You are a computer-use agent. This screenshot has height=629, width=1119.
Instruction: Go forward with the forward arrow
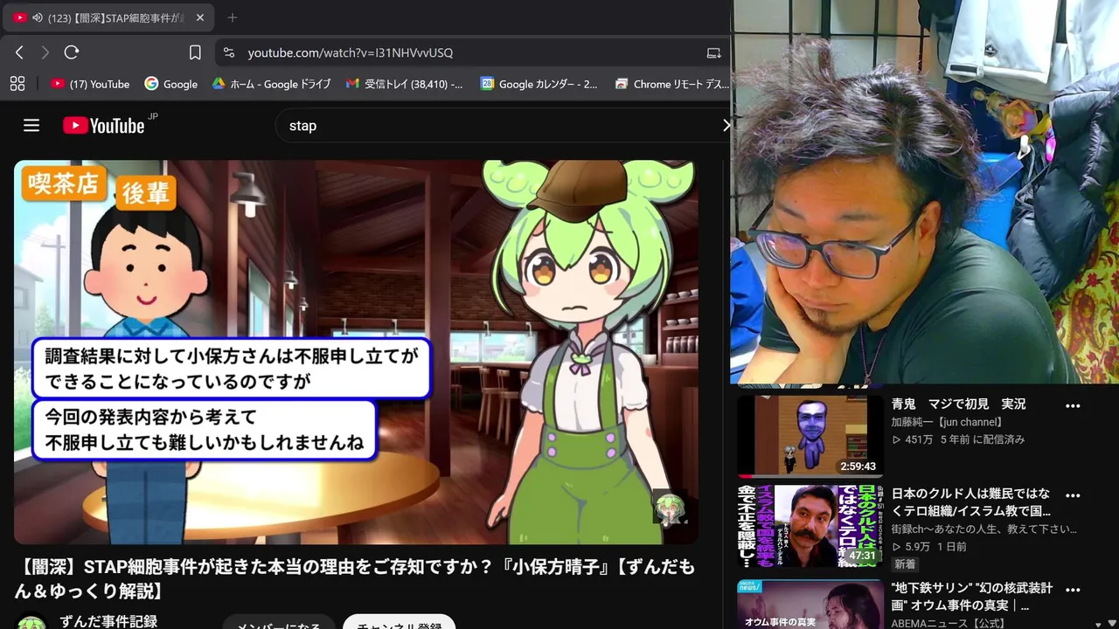45,52
